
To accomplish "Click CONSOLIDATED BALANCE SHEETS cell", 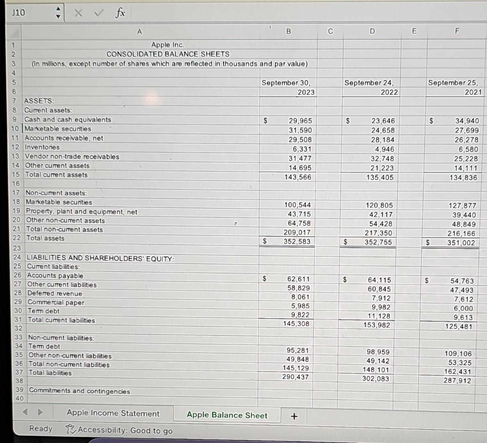I will point(168,54).
